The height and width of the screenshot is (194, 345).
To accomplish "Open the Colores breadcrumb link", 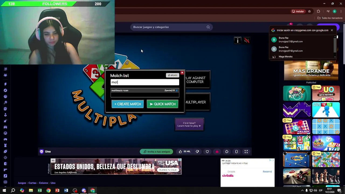I will point(43,183).
